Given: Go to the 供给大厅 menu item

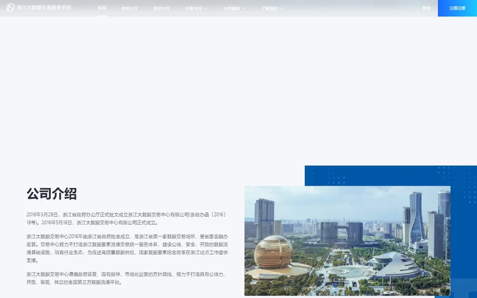Looking at the screenshot, I should click(130, 8).
